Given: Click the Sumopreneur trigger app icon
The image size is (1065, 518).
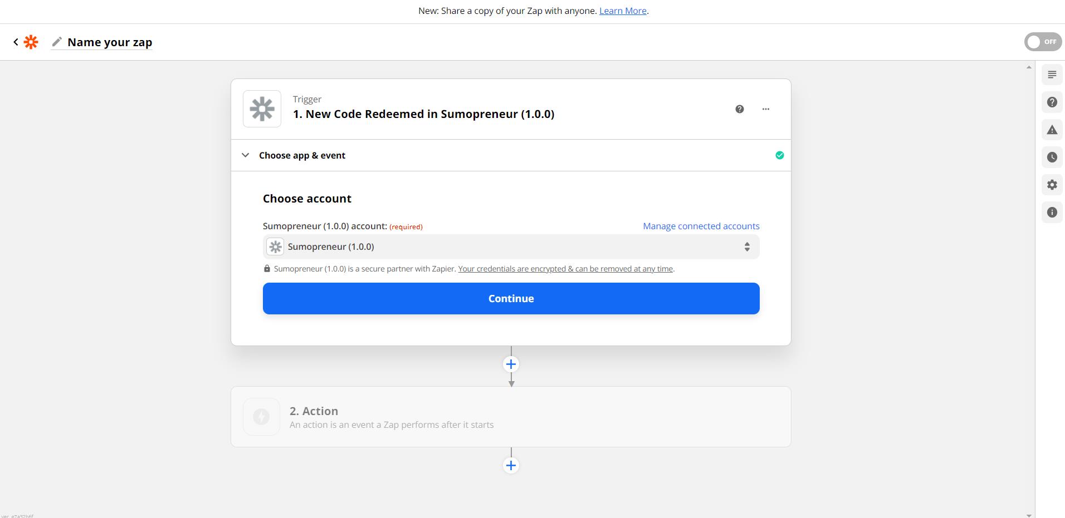Looking at the screenshot, I should 262,108.
